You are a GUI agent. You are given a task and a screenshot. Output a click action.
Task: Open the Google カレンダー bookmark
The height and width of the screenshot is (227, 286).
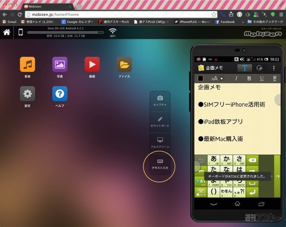pyautogui.click(x=78, y=22)
